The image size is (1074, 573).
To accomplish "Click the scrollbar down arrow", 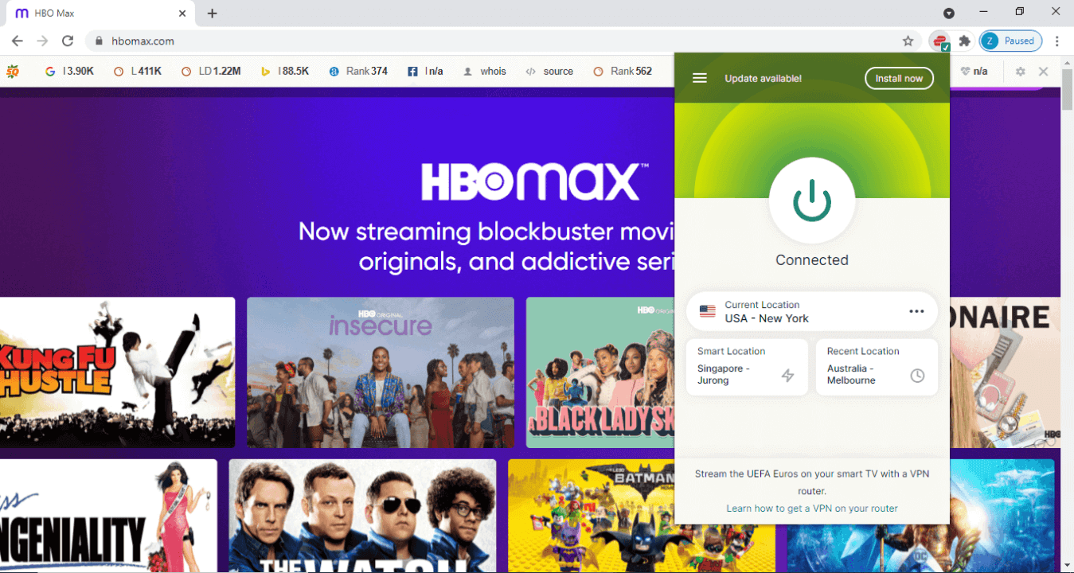I will click(1068, 566).
